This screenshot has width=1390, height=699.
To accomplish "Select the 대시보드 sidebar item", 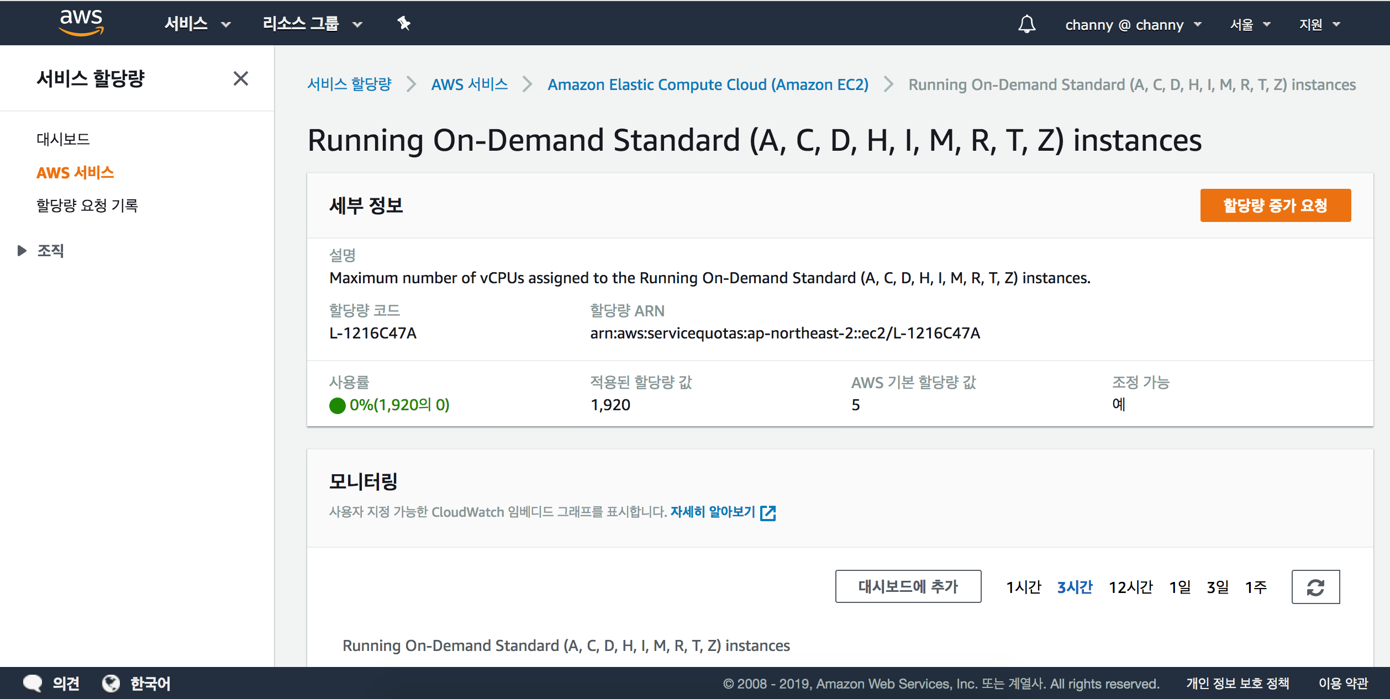I will 63,139.
